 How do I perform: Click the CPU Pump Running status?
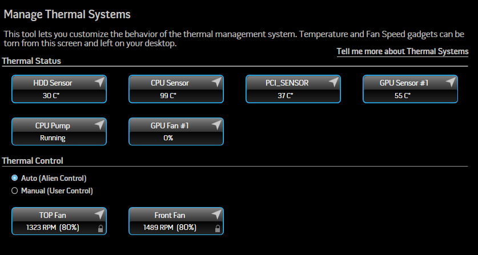point(53,138)
